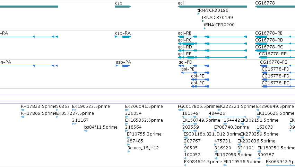This screenshot has height=167, width=295.
Task: Click the gol-PB protein label
Action: coord(188,69)
